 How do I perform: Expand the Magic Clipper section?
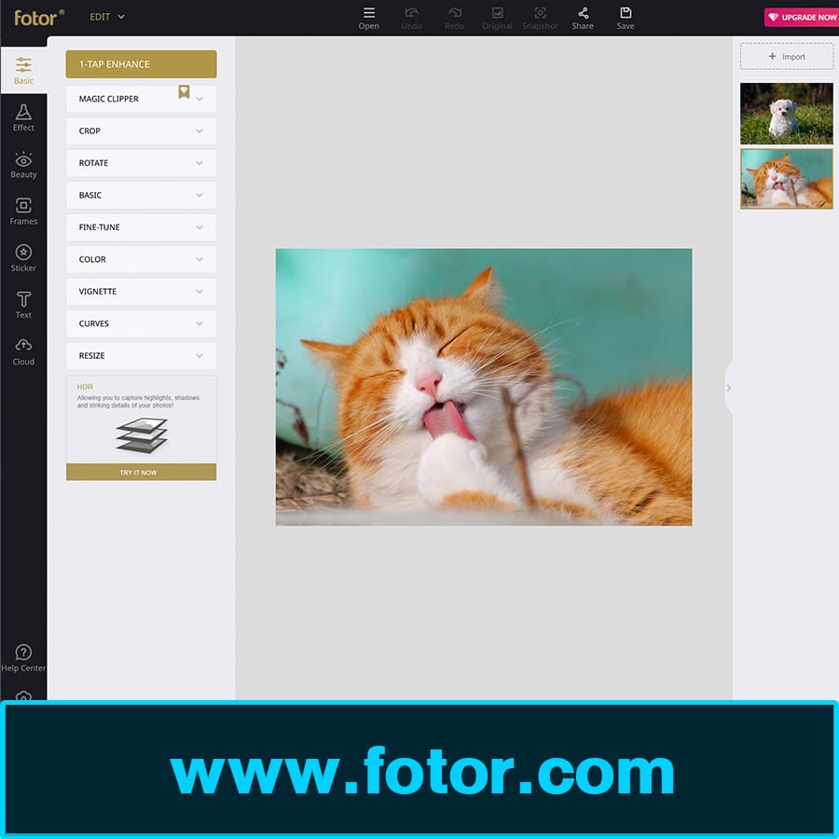142,99
